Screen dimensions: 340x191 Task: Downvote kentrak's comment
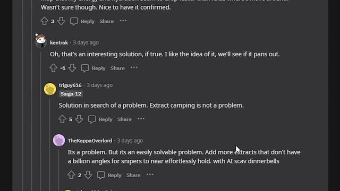click(x=72, y=68)
